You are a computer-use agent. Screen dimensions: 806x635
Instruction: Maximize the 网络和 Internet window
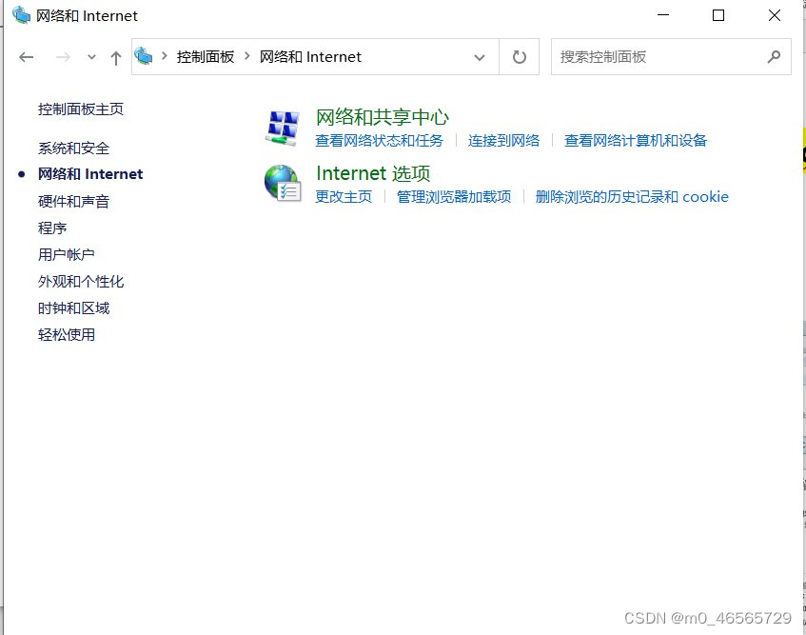pyautogui.click(x=718, y=15)
